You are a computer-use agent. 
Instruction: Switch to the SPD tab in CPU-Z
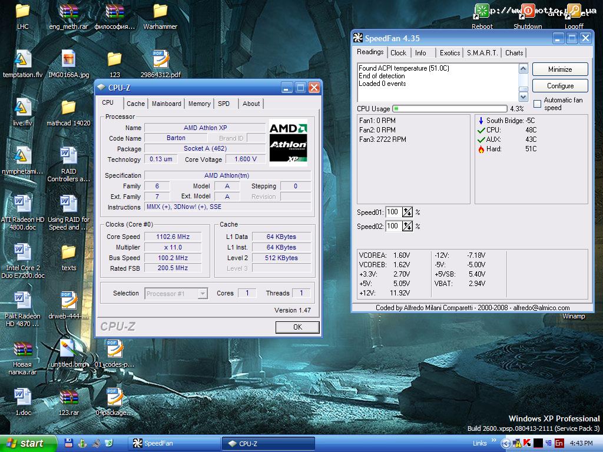[x=224, y=104]
